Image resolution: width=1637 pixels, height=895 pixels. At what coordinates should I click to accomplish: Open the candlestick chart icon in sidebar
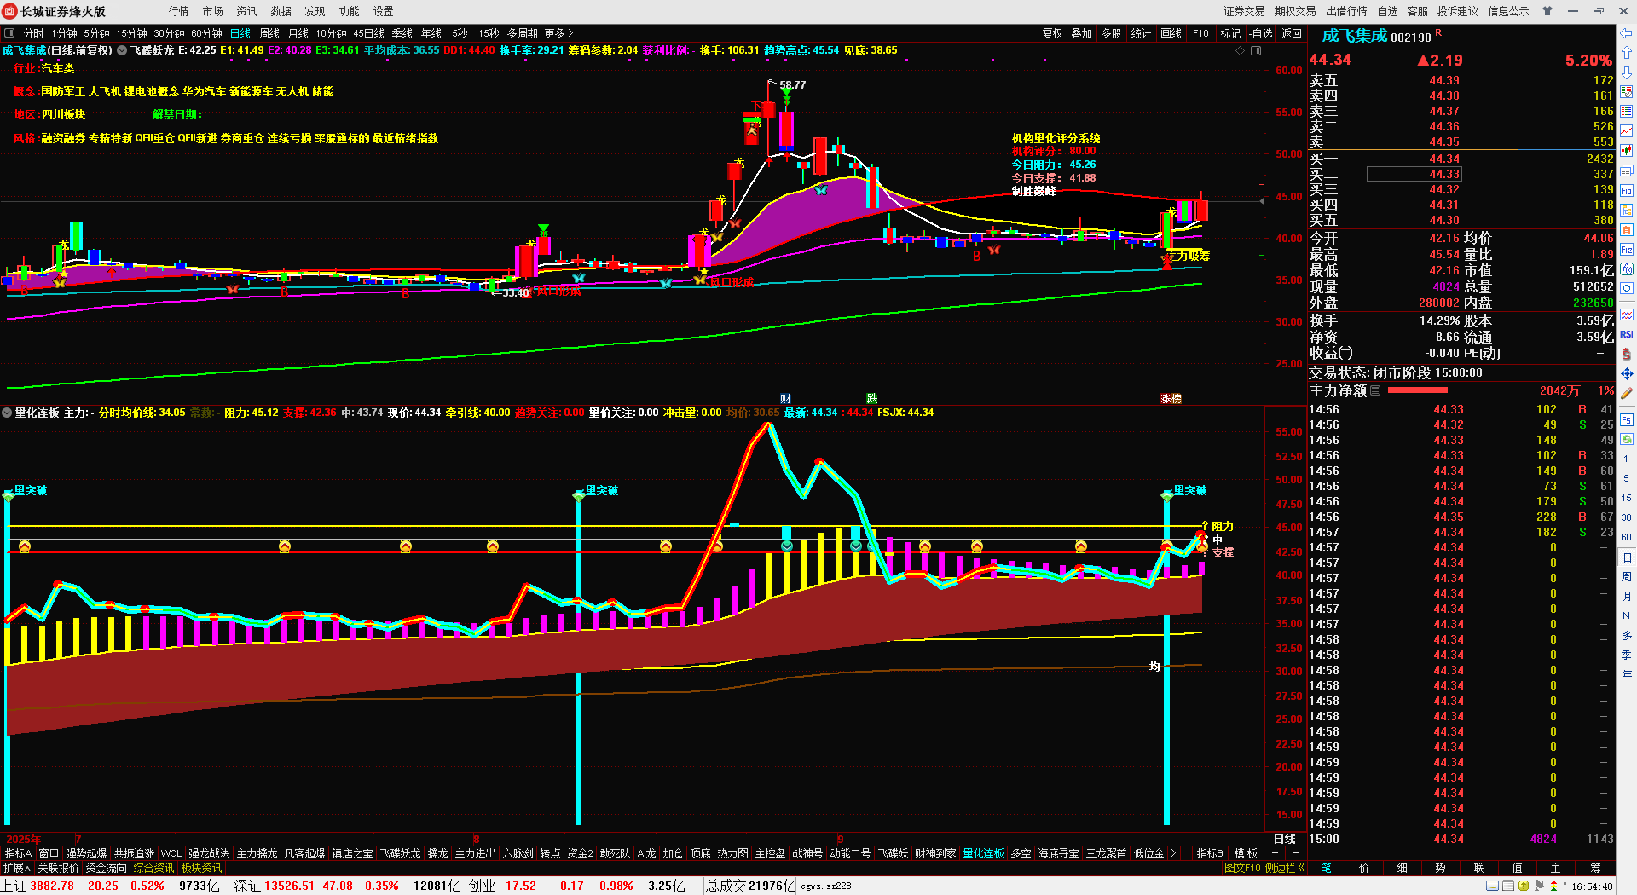pyautogui.click(x=1627, y=151)
